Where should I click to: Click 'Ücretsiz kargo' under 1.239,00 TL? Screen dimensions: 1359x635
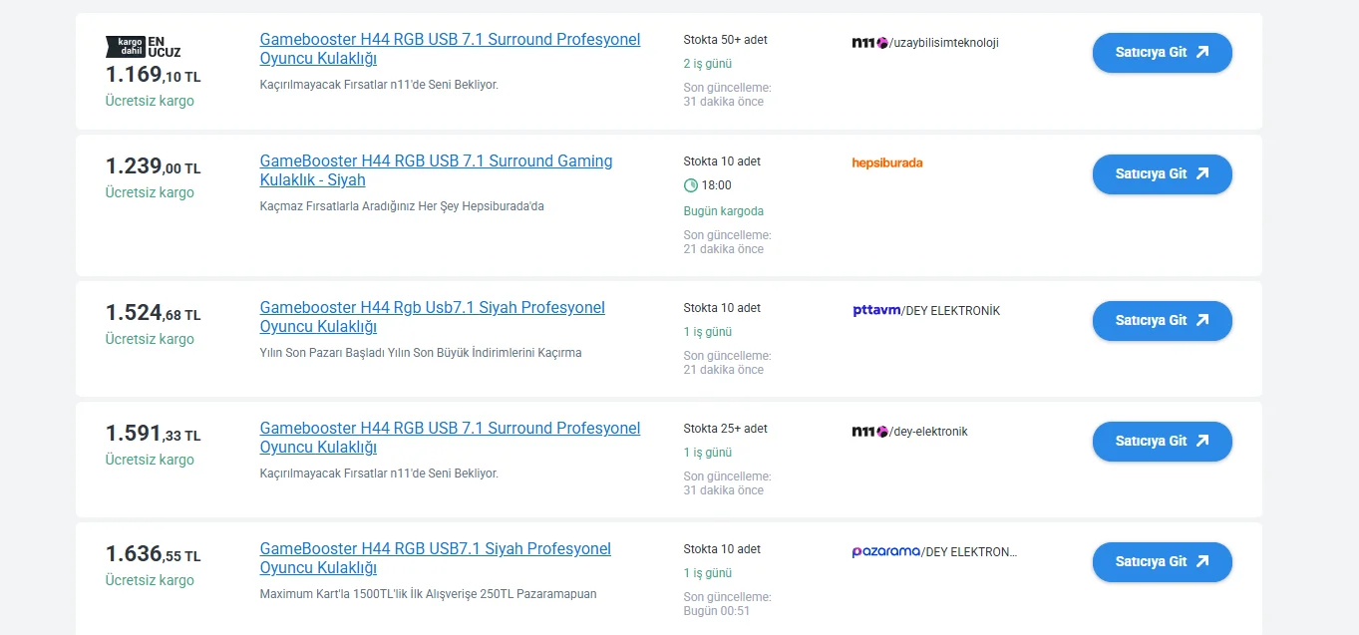tap(150, 192)
